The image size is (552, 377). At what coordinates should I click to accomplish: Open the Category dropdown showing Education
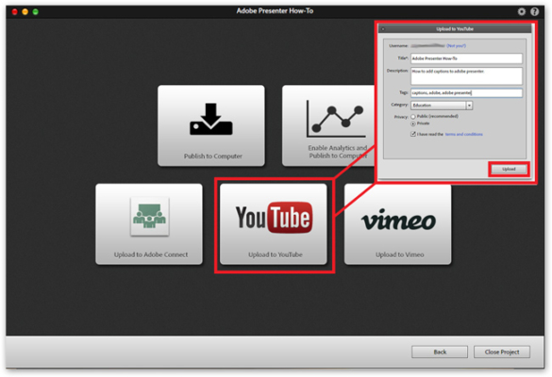tap(442, 106)
